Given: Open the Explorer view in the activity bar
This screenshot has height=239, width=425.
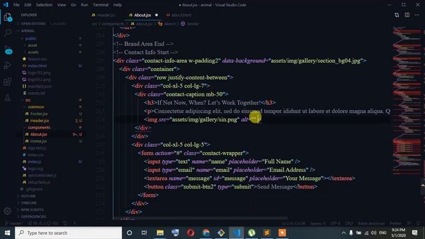Looking at the screenshot, I should coord(7,17).
